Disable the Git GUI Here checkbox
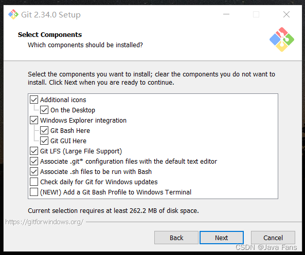The image size is (305, 255). (44, 141)
